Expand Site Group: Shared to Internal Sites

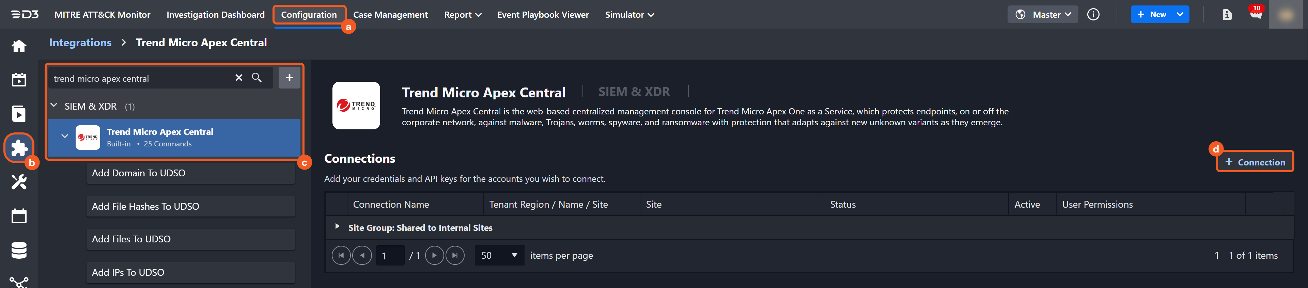click(x=337, y=227)
